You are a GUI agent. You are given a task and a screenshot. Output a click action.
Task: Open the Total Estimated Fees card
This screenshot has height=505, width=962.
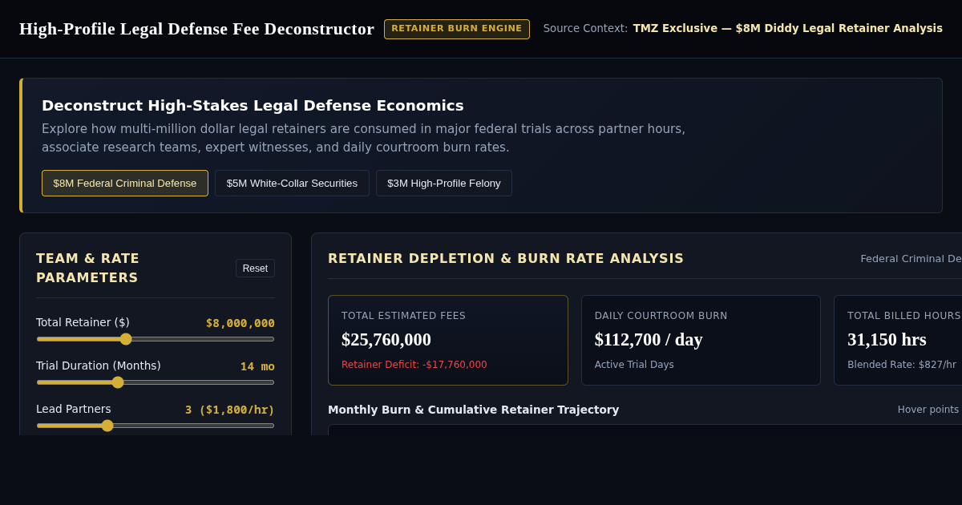(448, 340)
